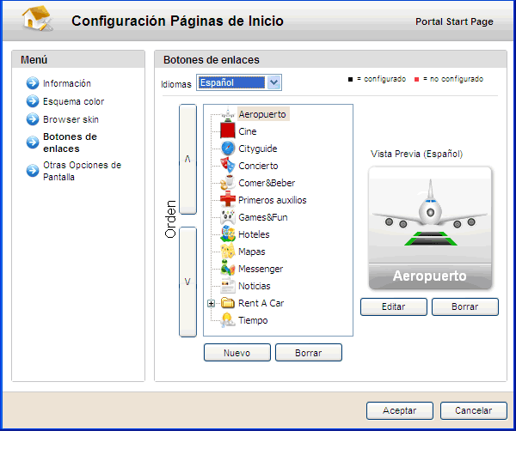The image size is (516, 455).
Task: Open the Idiomas language dropdown
Action: [x=273, y=83]
